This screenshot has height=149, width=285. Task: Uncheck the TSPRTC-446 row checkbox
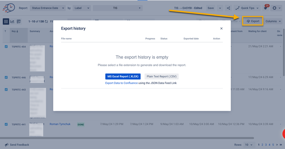click(x=6, y=77)
